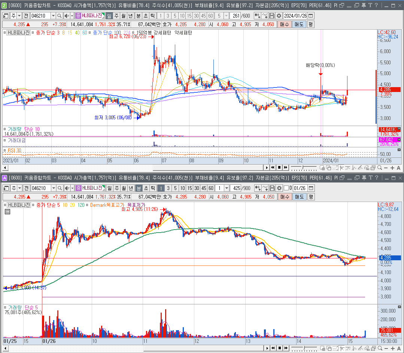The image size is (404, 353).
Task: Click the play button below bottom chart
Action: click(x=267, y=348)
